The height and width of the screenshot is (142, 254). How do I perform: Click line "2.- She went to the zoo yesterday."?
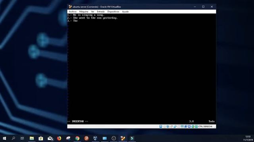[92, 18]
